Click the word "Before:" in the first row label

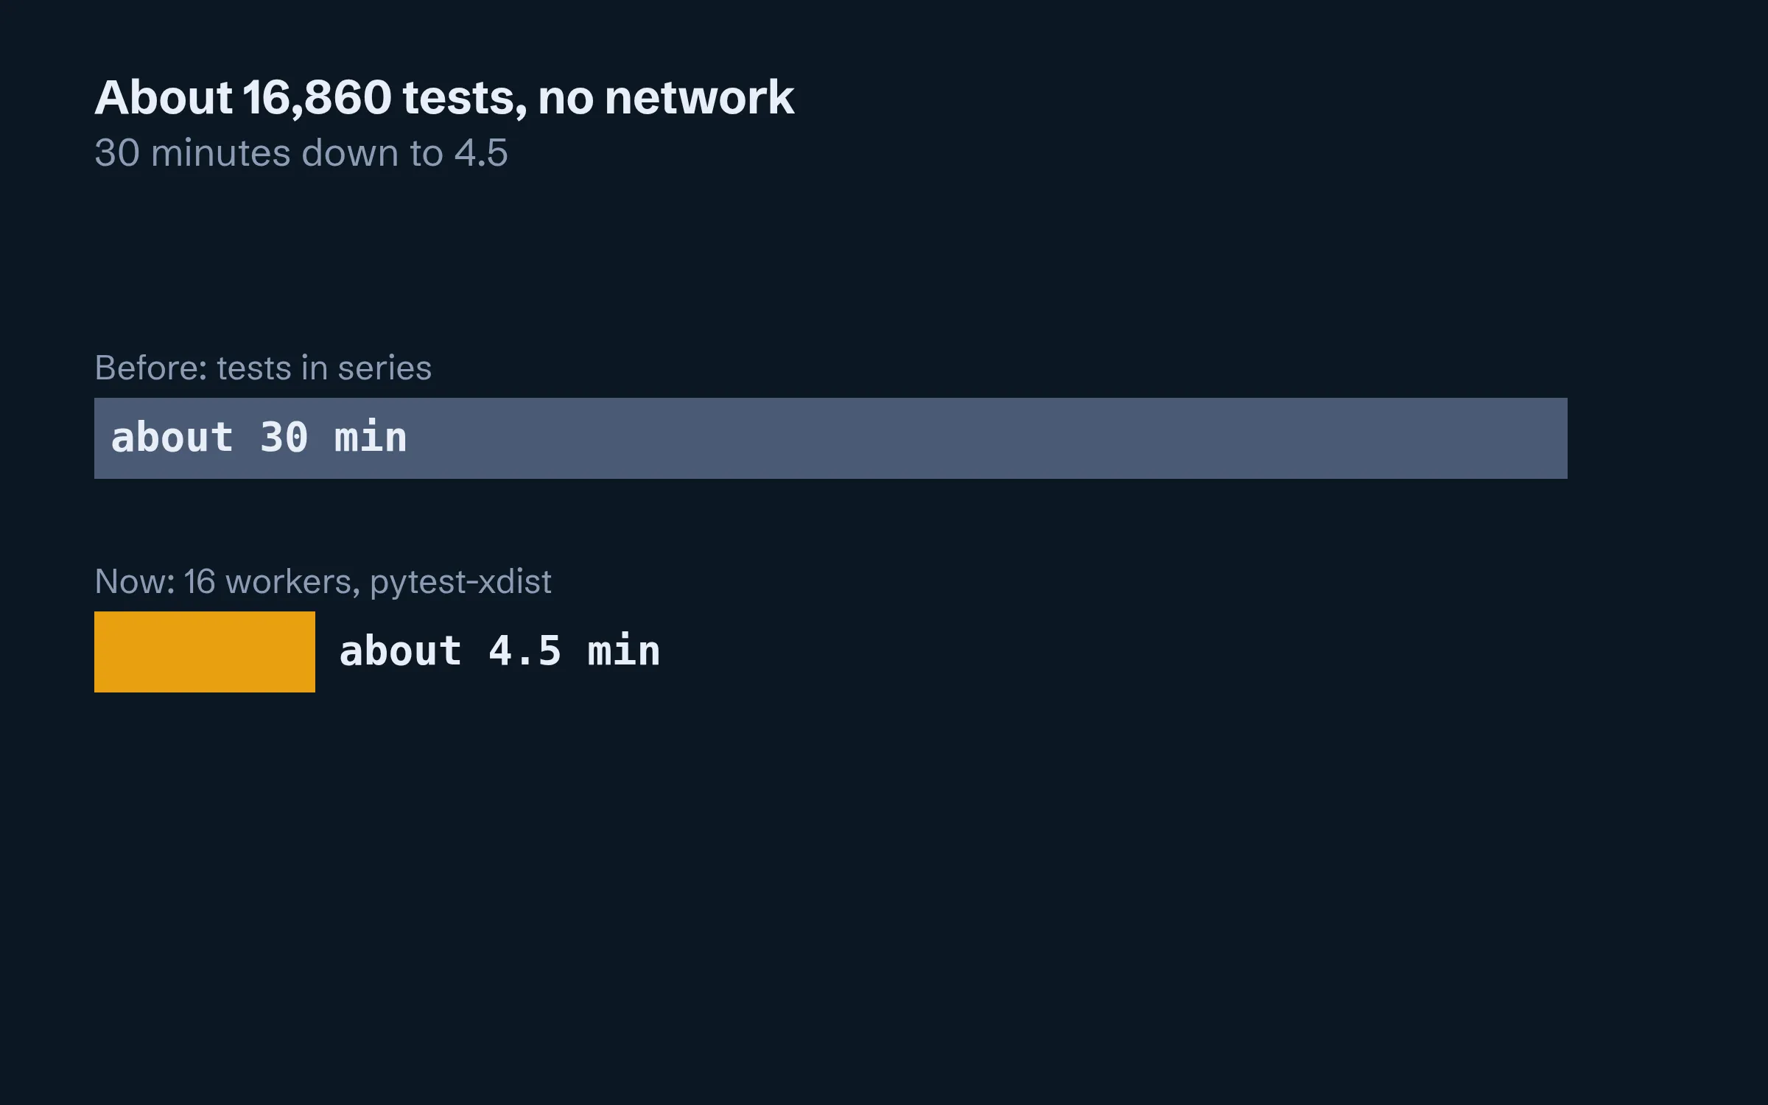click(151, 368)
